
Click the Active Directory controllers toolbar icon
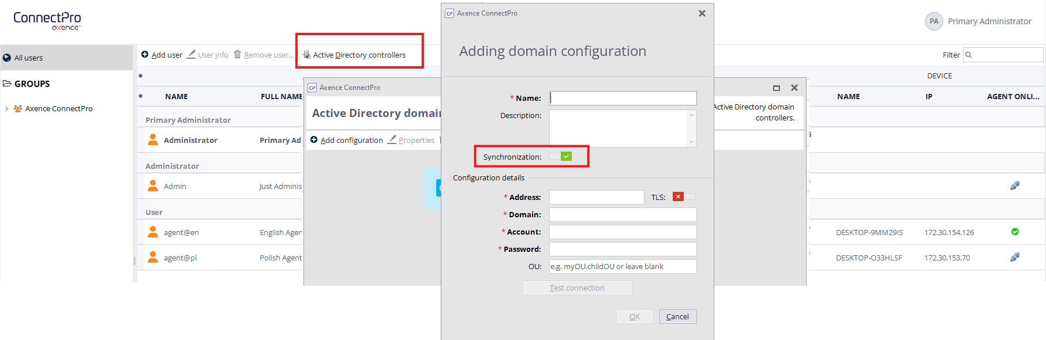pos(307,55)
